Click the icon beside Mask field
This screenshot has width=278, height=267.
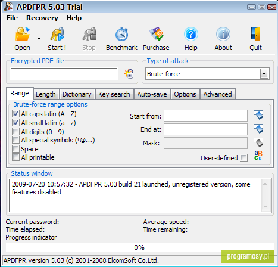(x=258, y=142)
